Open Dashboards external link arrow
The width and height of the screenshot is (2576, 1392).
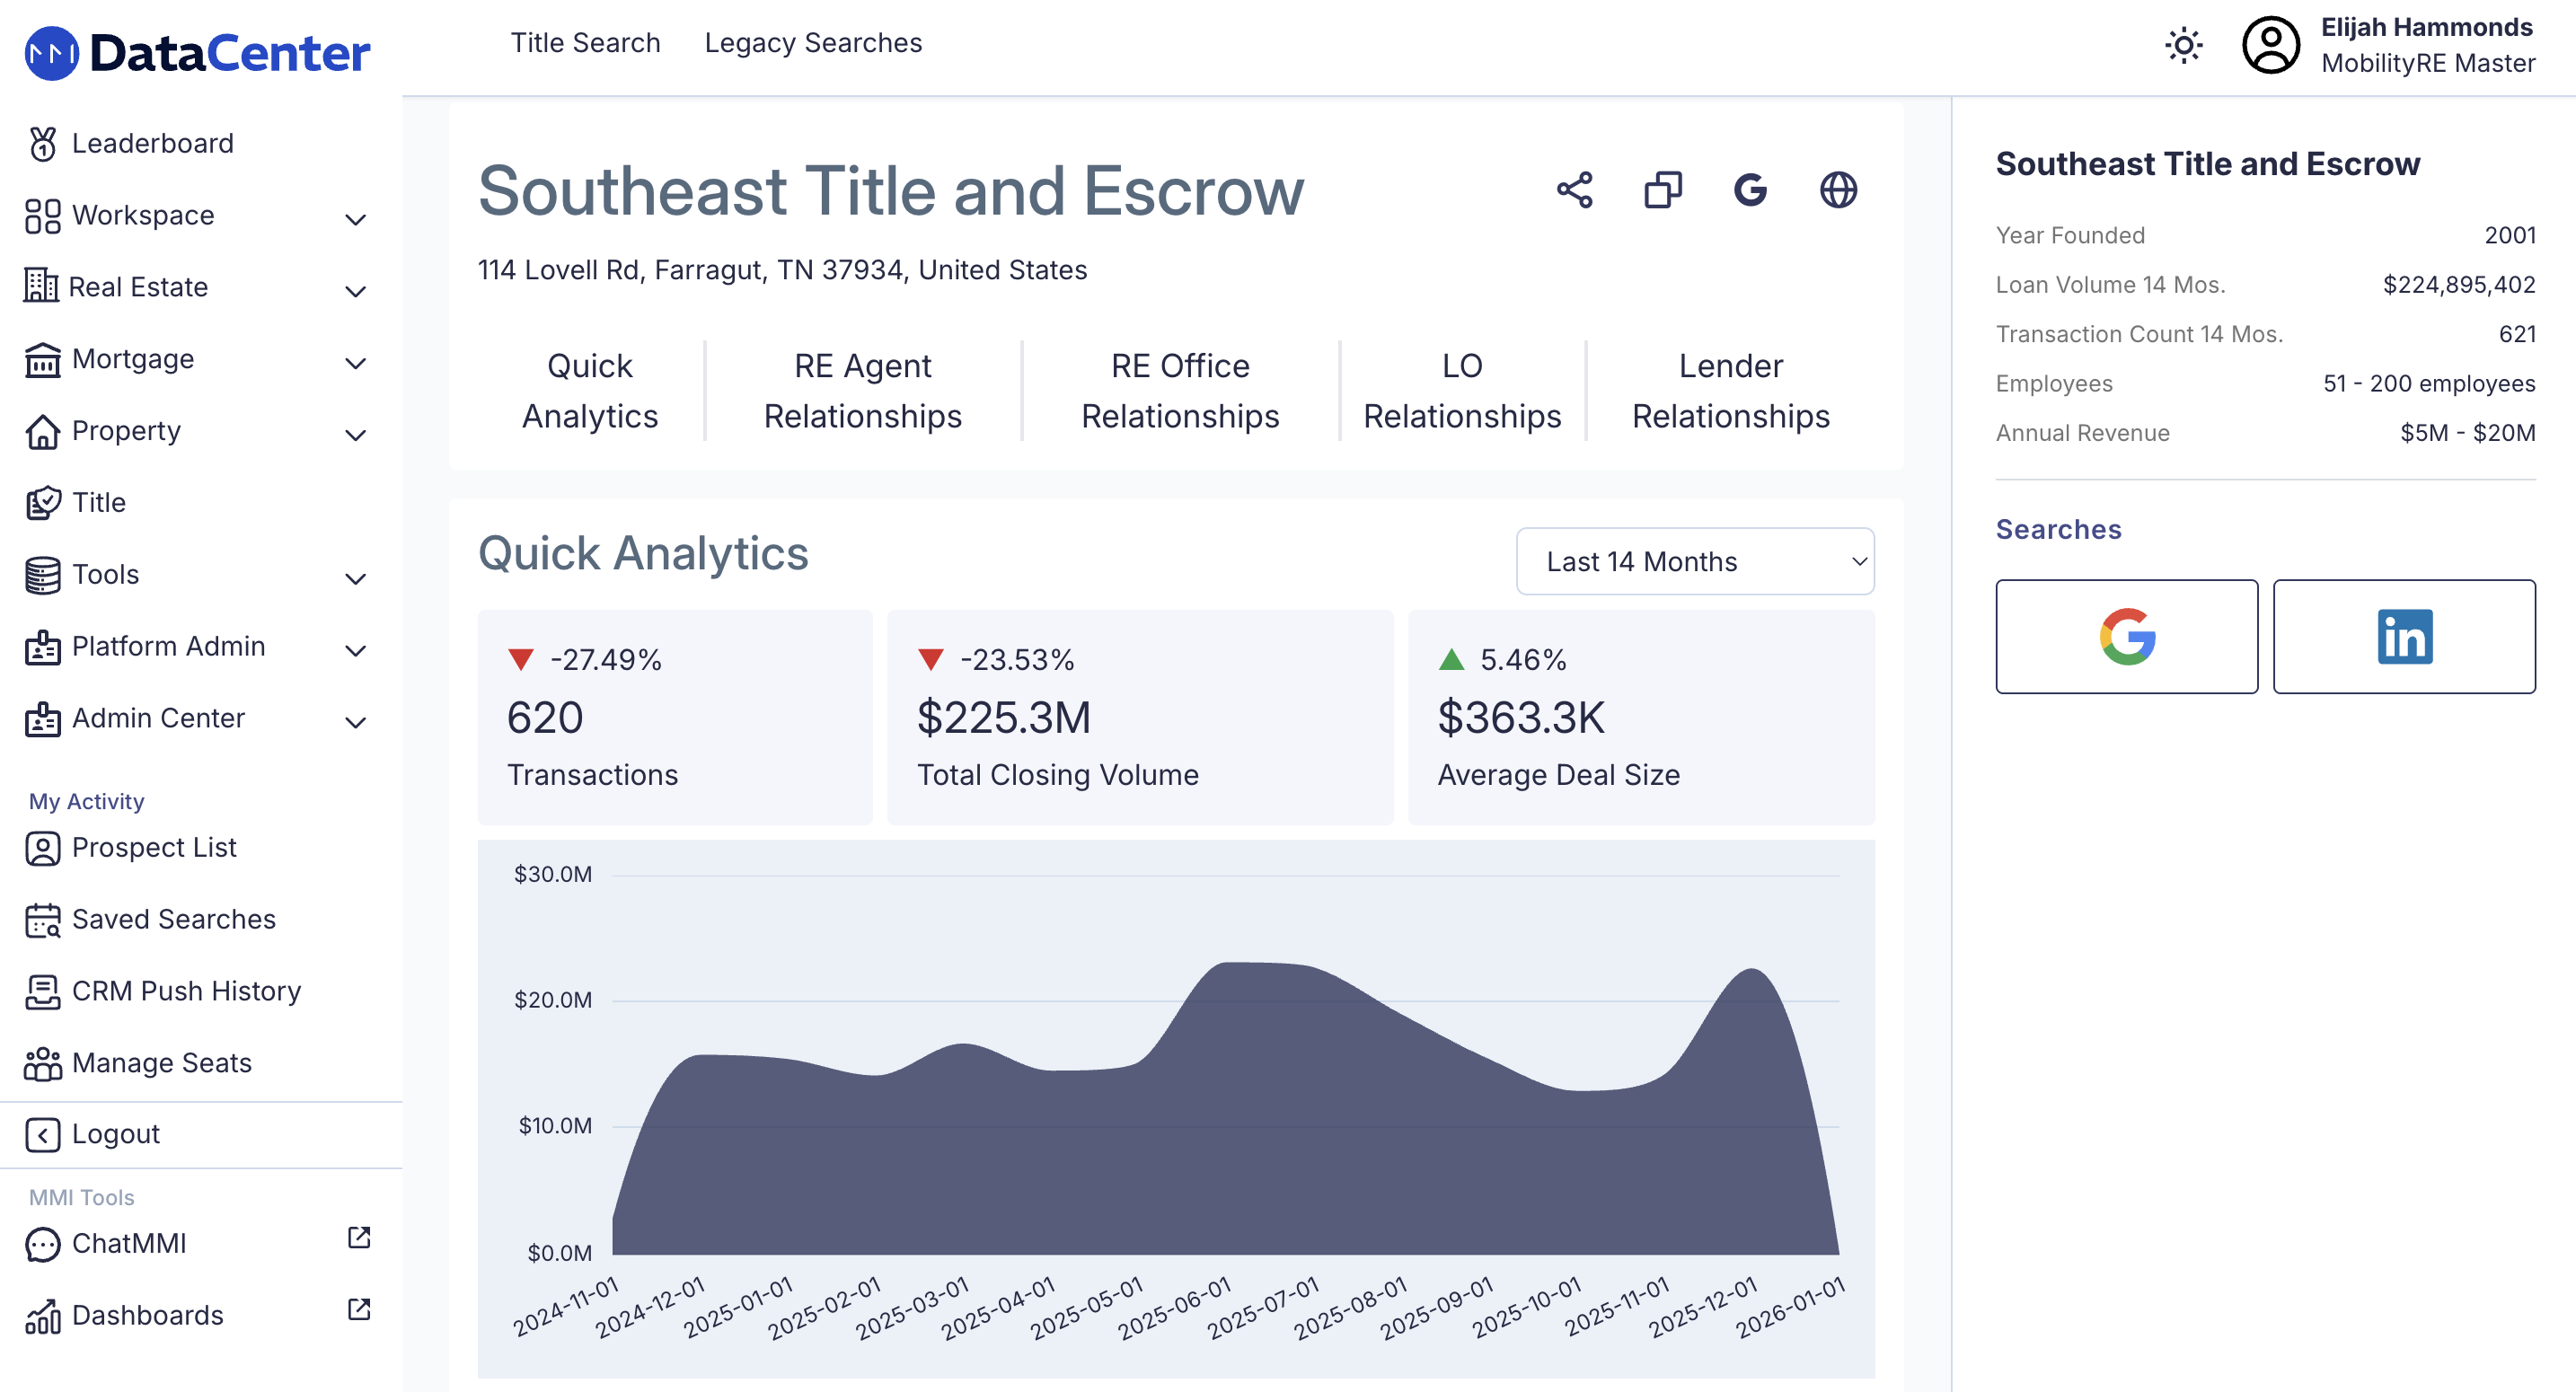coord(359,1310)
